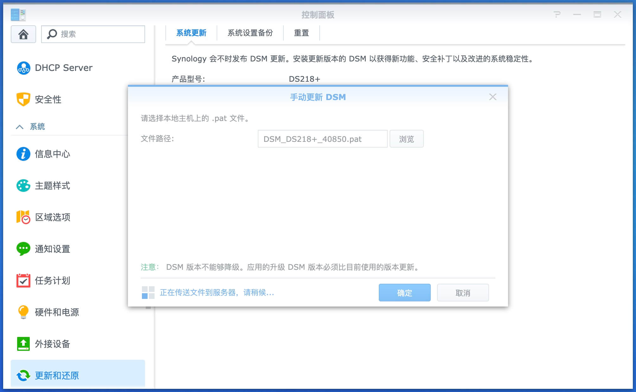Image resolution: width=636 pixels, height=392 pixels.
Task: Minimize the Control Panel window
Action: point(577,15)
